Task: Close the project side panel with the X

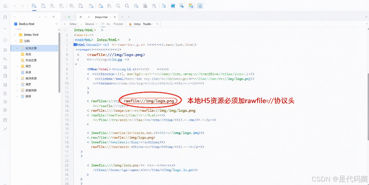Action: pos(53,17)
